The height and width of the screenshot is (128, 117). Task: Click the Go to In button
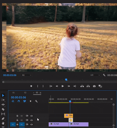(x=51, y=86)
